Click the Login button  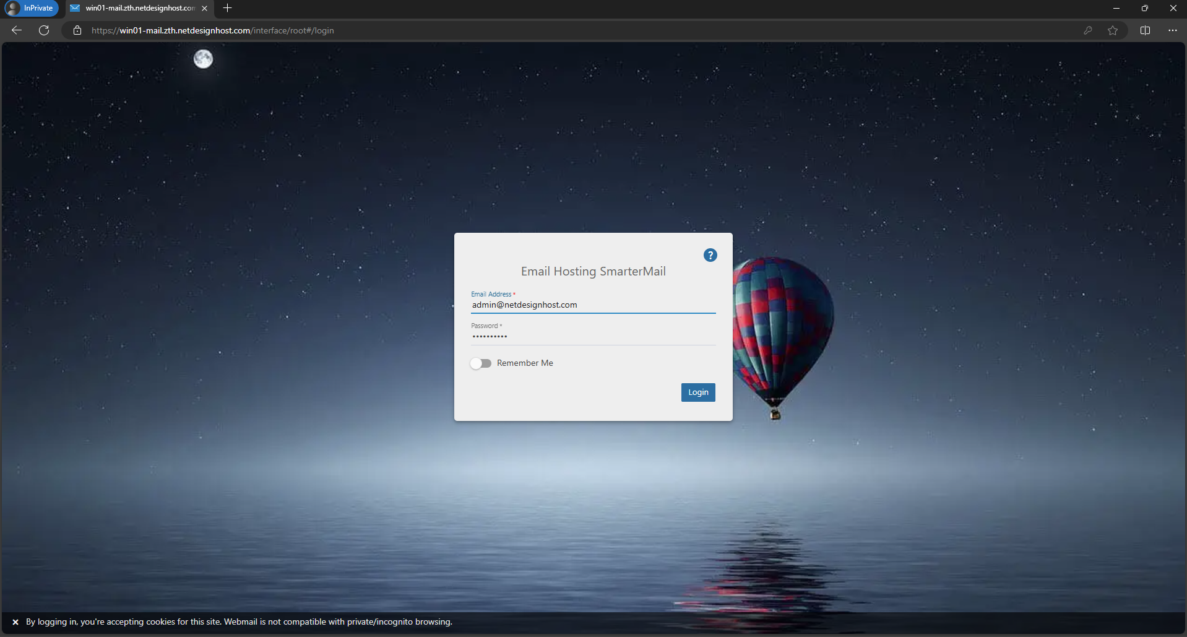click(698, 392)
